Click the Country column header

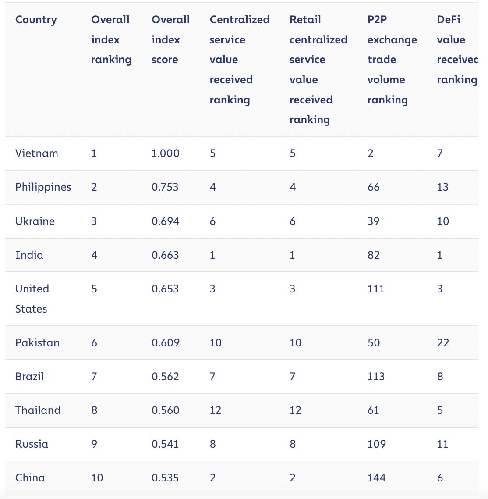(x=36, y=20)
